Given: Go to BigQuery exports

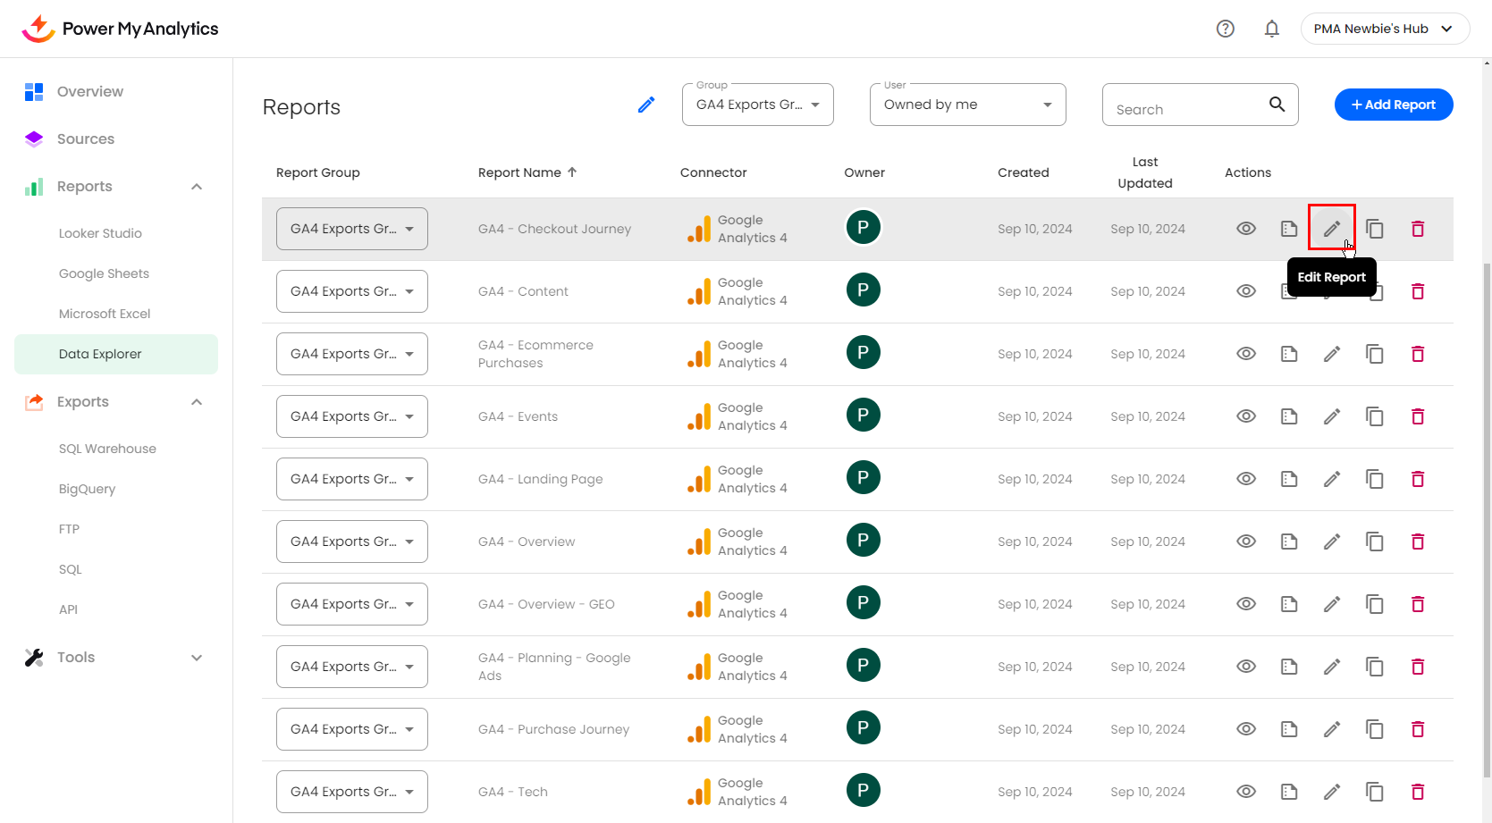Looking at the screenshot, I should tap(87, 489).
